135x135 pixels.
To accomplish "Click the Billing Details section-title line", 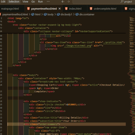I will (x=56, y=118).
